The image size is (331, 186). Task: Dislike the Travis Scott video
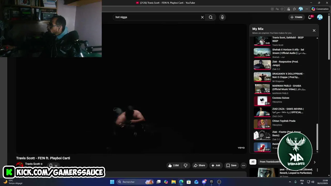click(x=185, y=166)
